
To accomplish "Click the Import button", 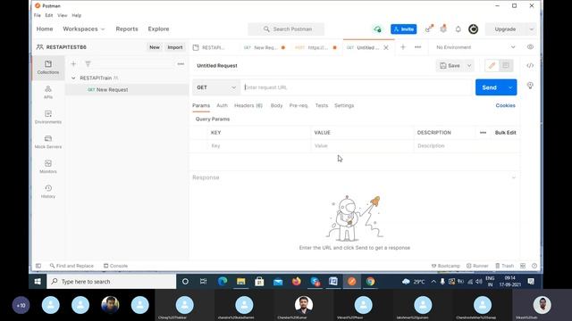I will tap(175, 47).
